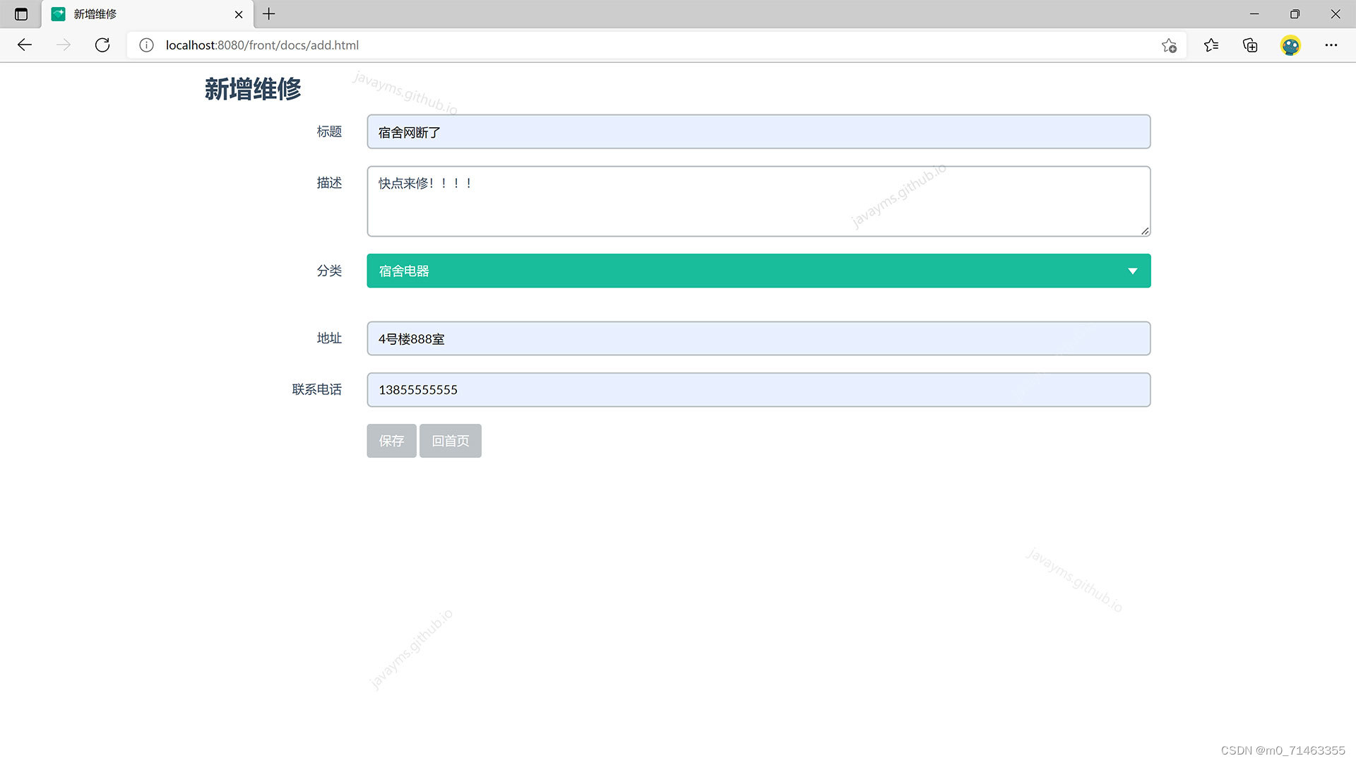Open the tab actions menu icon

point(21,14)
